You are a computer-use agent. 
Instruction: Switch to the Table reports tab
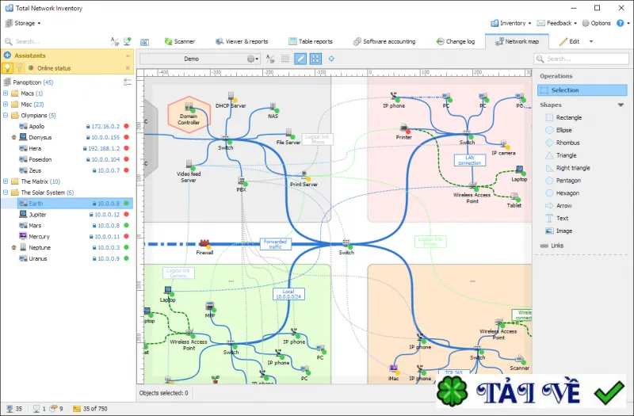coord(311,41)
